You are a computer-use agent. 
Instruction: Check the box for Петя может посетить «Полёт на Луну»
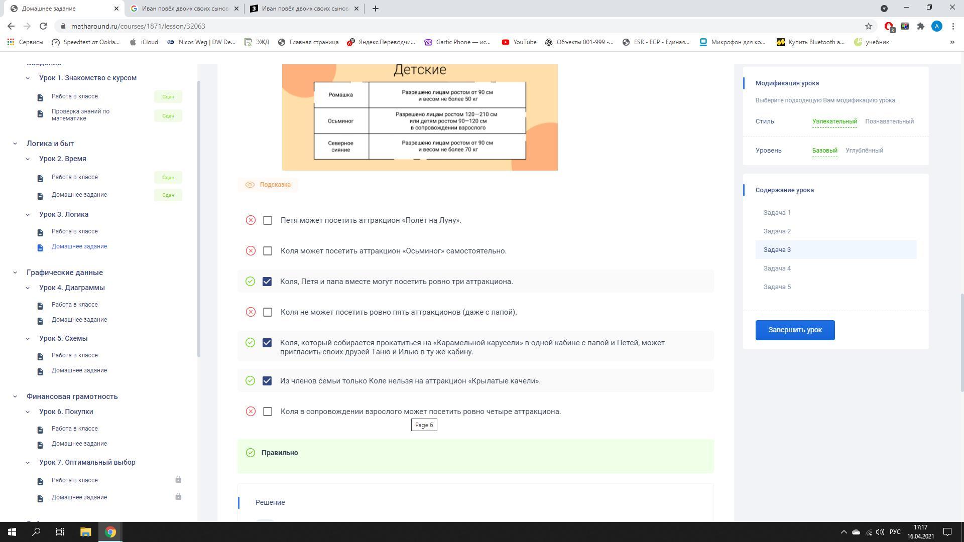tap(268, 220)
